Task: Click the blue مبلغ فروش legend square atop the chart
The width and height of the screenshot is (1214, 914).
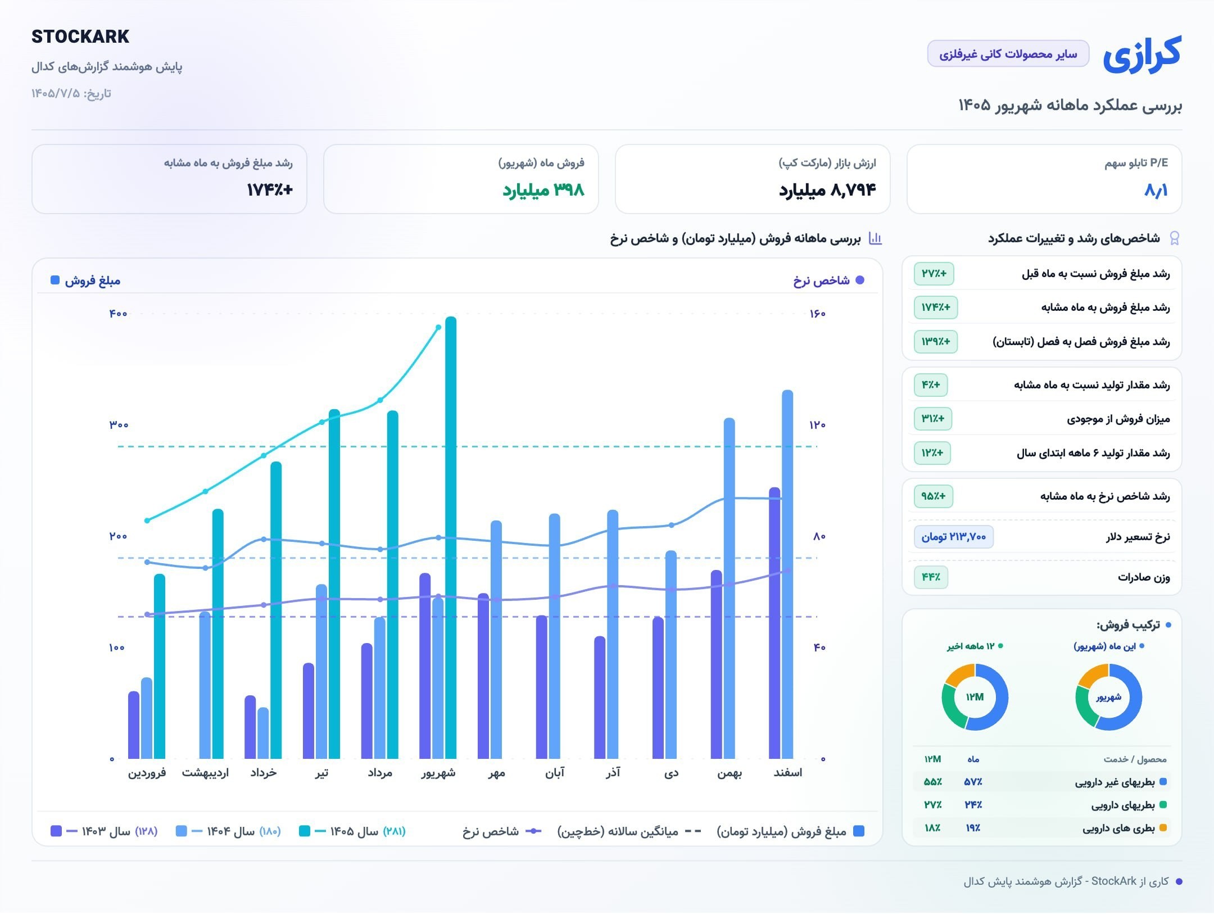Action: [55, 280]
